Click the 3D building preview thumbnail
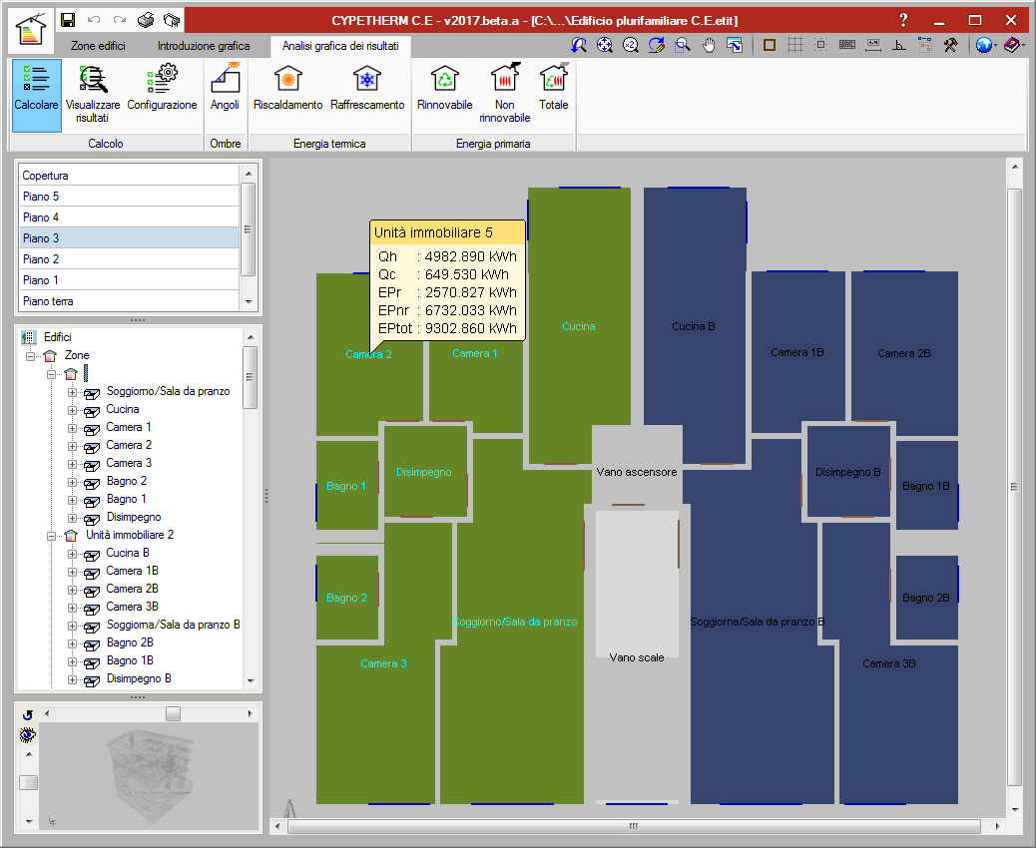 (x=150, y=775)
